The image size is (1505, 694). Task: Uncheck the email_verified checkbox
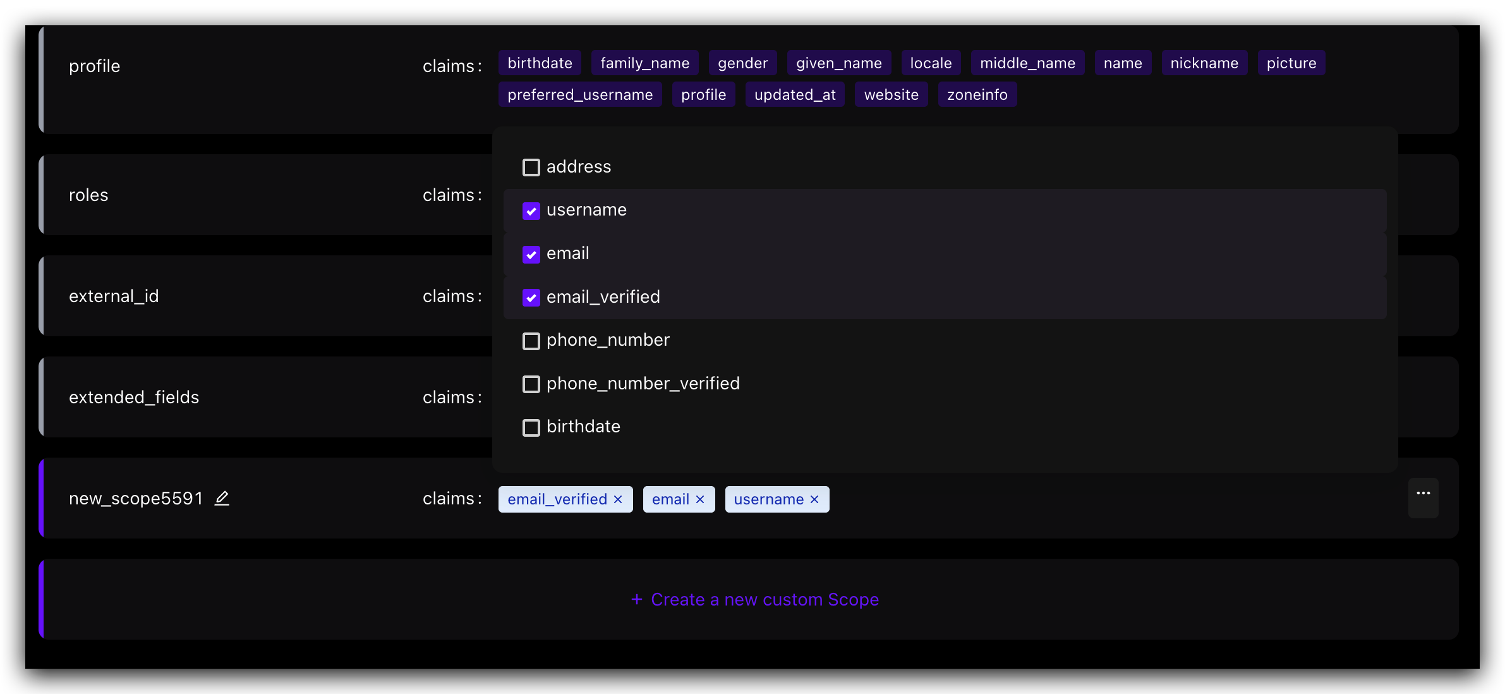click(531, 297)
